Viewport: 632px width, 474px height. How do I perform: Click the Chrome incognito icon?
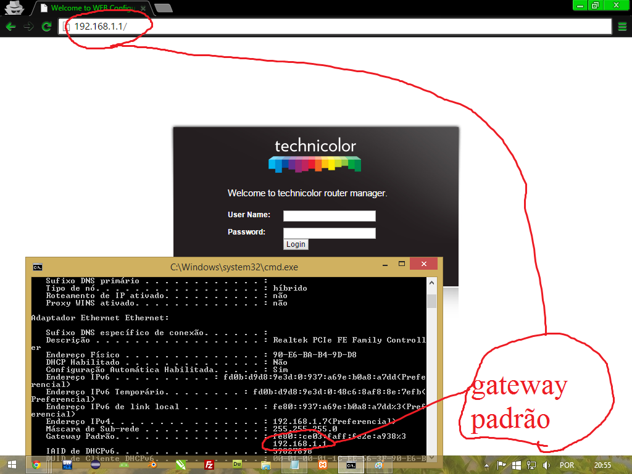[x=15, y=7]
